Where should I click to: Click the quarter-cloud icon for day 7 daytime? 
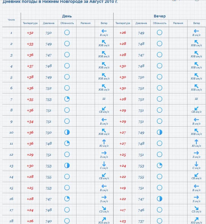[67, 99]
